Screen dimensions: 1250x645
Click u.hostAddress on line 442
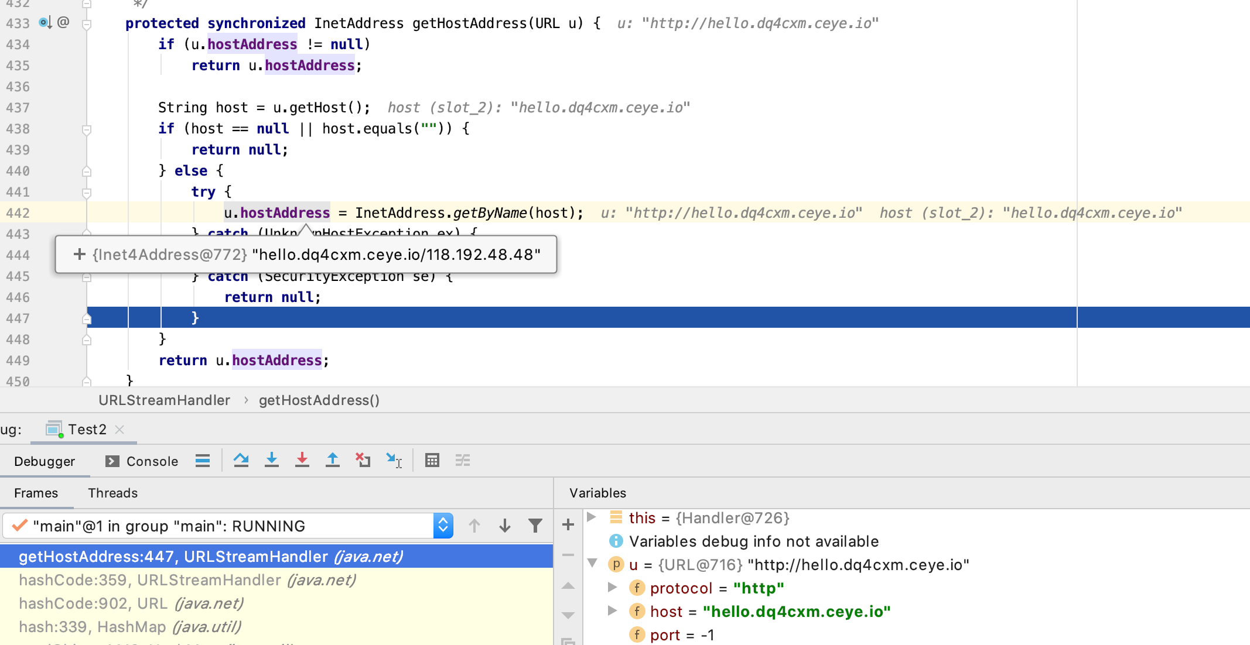tap(277, 212)
